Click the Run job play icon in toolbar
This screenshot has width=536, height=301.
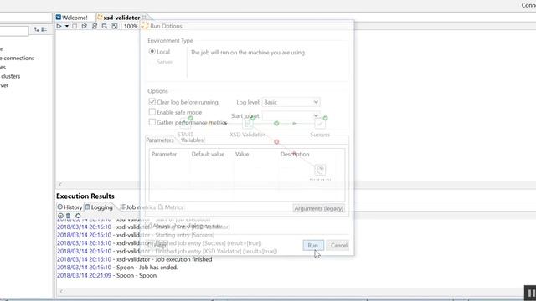(x=59, y=26)
